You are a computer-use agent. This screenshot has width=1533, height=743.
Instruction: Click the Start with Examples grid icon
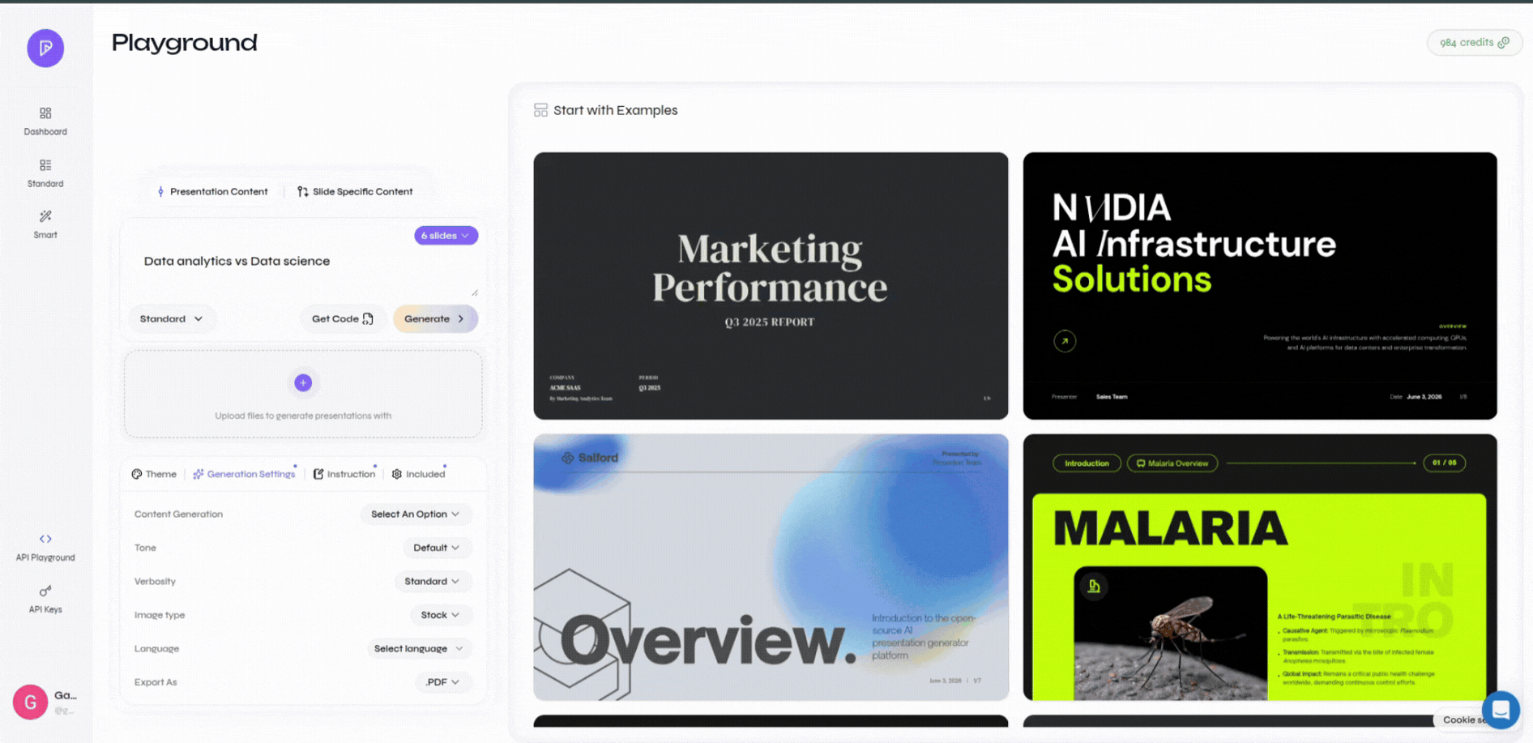tap(540, 110)
